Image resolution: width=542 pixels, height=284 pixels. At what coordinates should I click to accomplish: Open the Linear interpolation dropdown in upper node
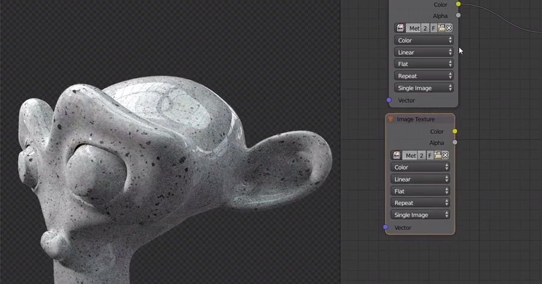[423, 52]
